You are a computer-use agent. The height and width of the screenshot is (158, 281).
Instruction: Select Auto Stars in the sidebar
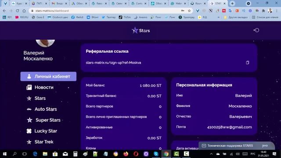click(x=42, y=109)
